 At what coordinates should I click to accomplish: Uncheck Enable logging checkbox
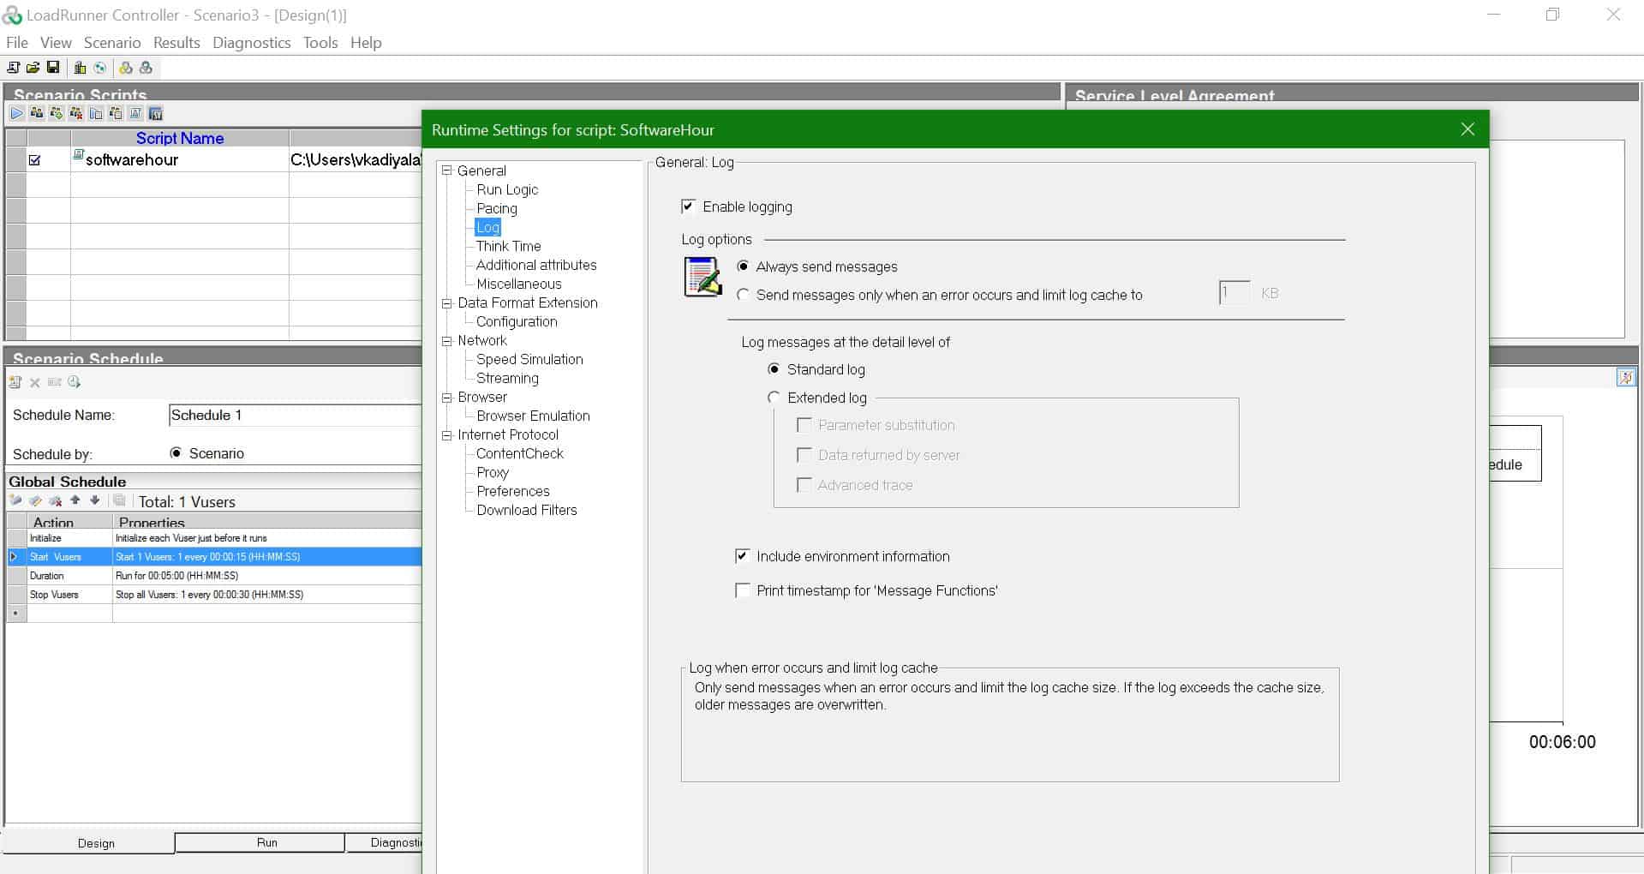(x=688, y=207)
